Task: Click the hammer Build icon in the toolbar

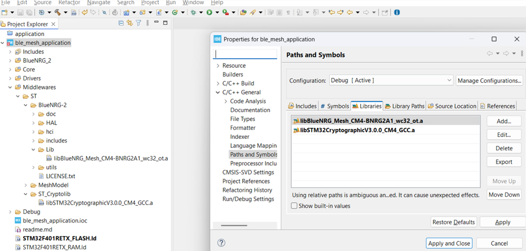Action: (57, 13)
